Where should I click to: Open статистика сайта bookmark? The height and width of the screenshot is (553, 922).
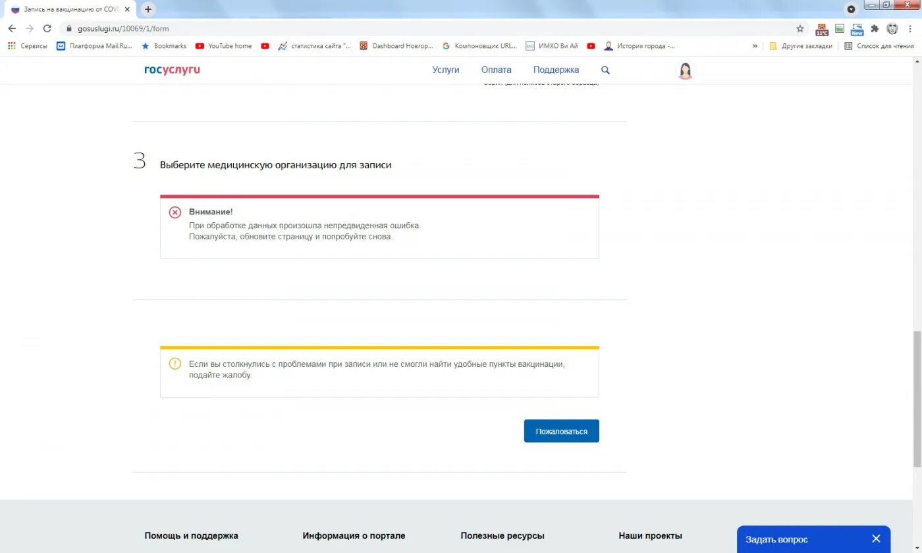(x=315, y=46)
